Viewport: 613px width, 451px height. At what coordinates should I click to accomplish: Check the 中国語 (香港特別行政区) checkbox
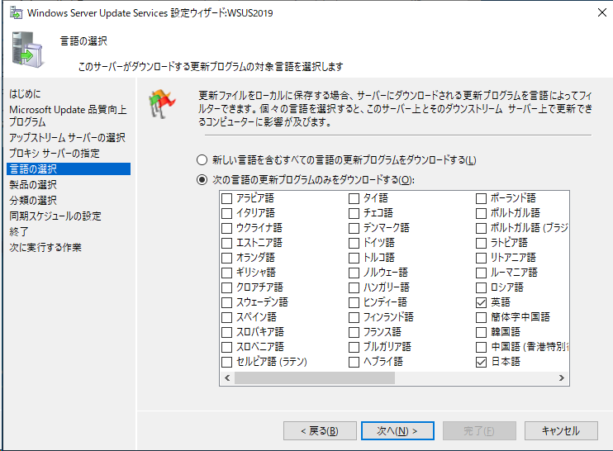[x=482, y=347]
